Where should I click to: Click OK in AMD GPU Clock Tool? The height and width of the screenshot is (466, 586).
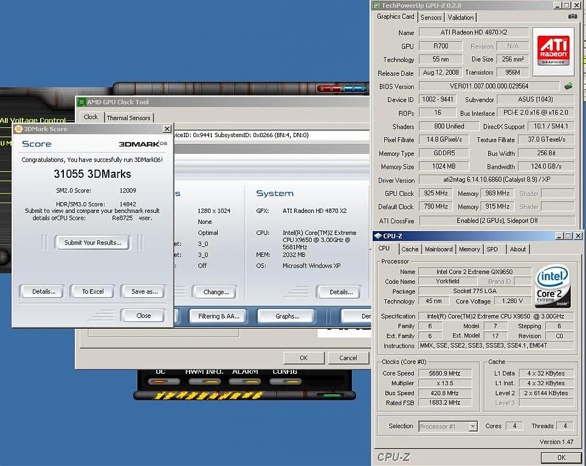(303, 358)
